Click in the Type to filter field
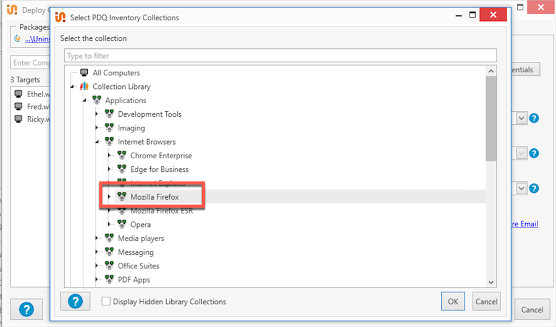Image resolution: width=556 pixels, height=327 pixels. (x=280, y=56)
